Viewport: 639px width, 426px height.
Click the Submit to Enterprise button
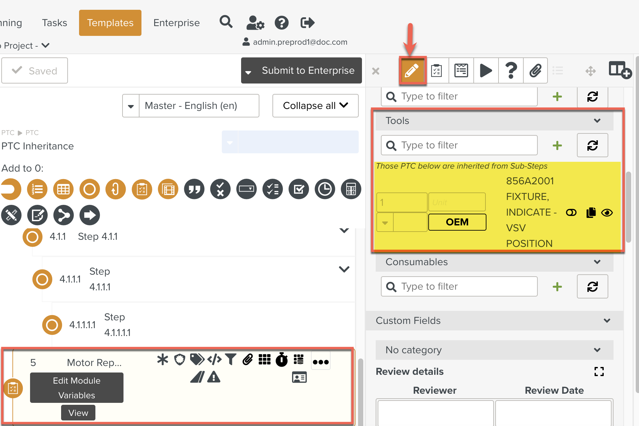(x=308, y=70)
